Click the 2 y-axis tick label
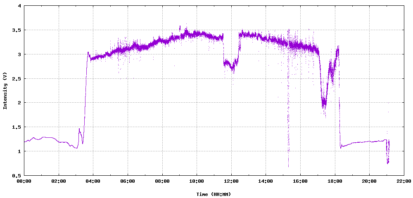This screenshot has height=198, width=413. 20,103
